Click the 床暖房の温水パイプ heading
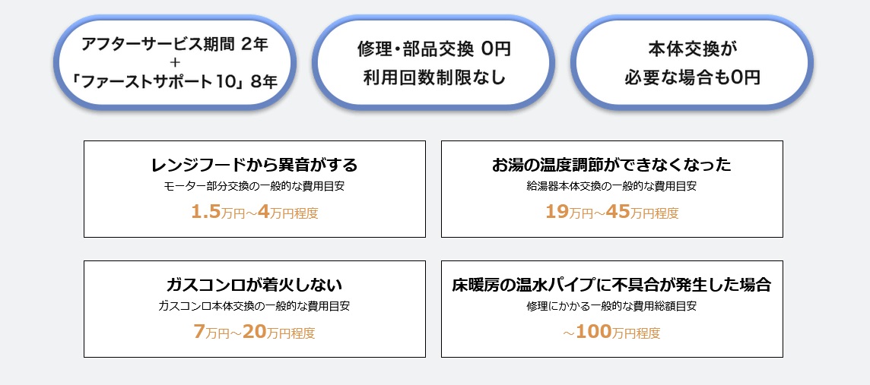This screenshot has width=870, height=385. click(x=611, y=286)
